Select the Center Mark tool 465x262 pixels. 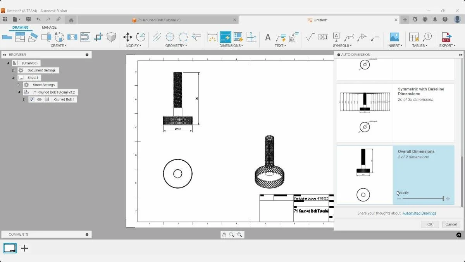(x=170, y=37)
